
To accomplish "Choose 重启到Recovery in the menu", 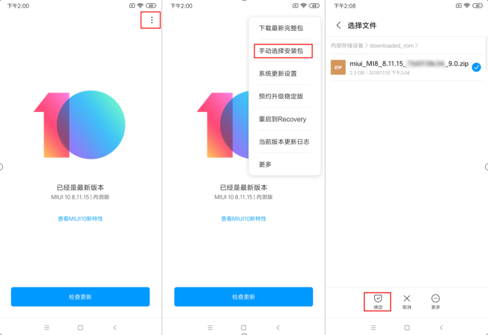I will 283,119.
